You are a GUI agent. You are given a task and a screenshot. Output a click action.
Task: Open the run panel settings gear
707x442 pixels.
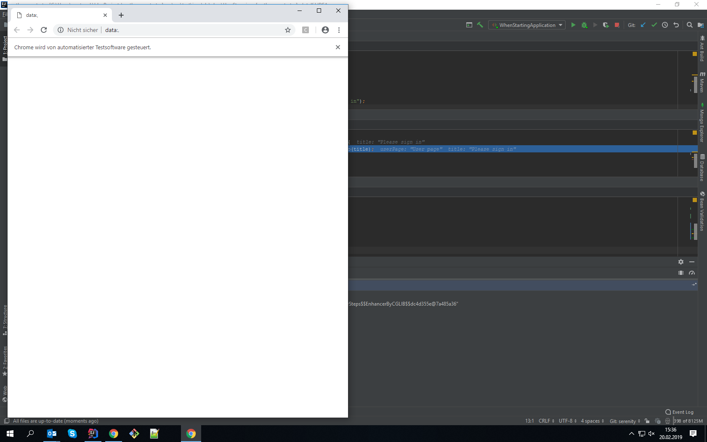[x=681, y=262]
